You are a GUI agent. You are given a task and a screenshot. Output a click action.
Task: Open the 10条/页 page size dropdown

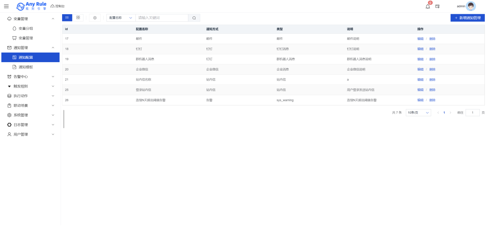point(418,112)
